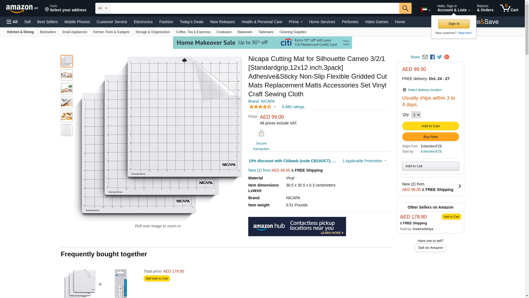The height and width of the screenshot is (298, 529).
Task: Open the 6,880 ratings link
Action: pyautogui.click(x=293, y=107)
